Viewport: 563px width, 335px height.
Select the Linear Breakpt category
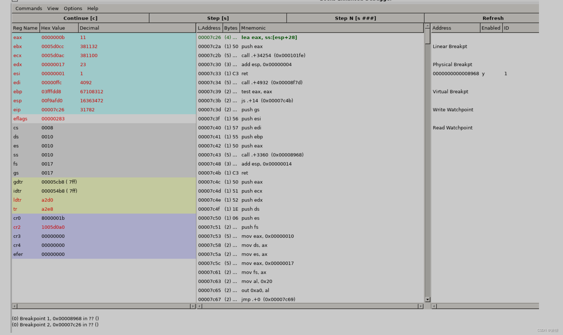point(450,46)
